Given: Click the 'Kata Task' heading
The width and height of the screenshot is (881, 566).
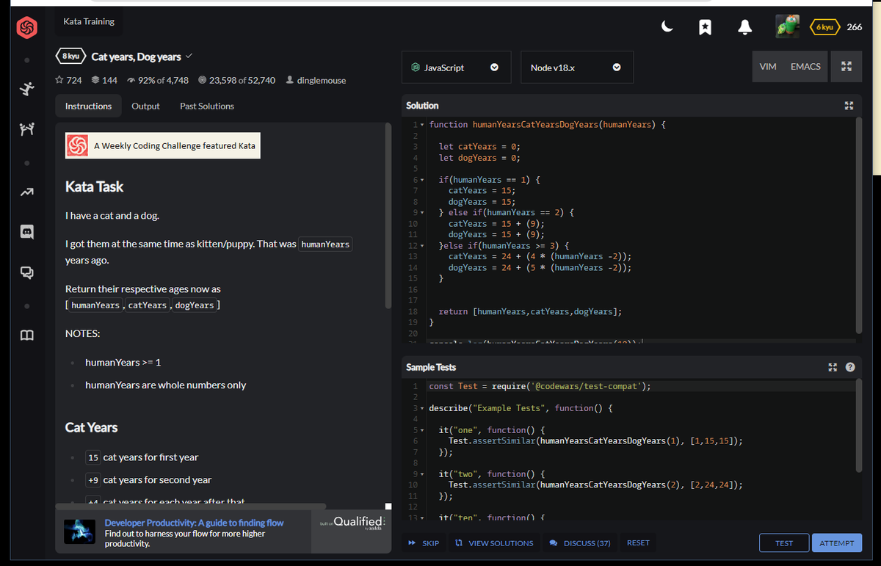Looking at the screenshot, I should 94,186.
